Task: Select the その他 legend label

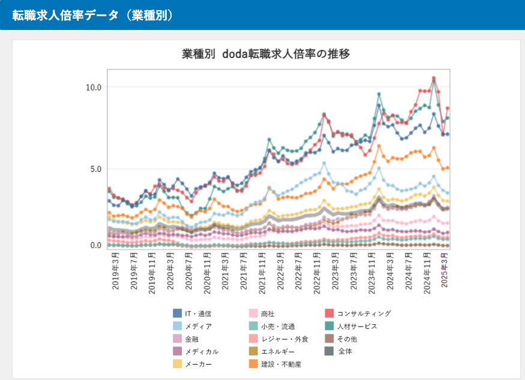Action: (347, 339)
